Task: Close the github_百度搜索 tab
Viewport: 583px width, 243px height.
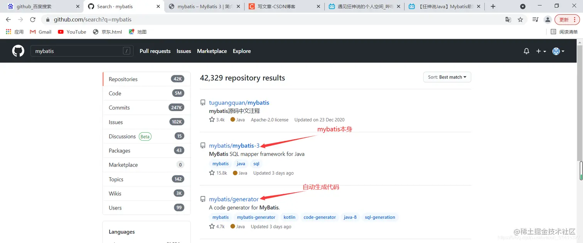Action: (x=78, y=7)
